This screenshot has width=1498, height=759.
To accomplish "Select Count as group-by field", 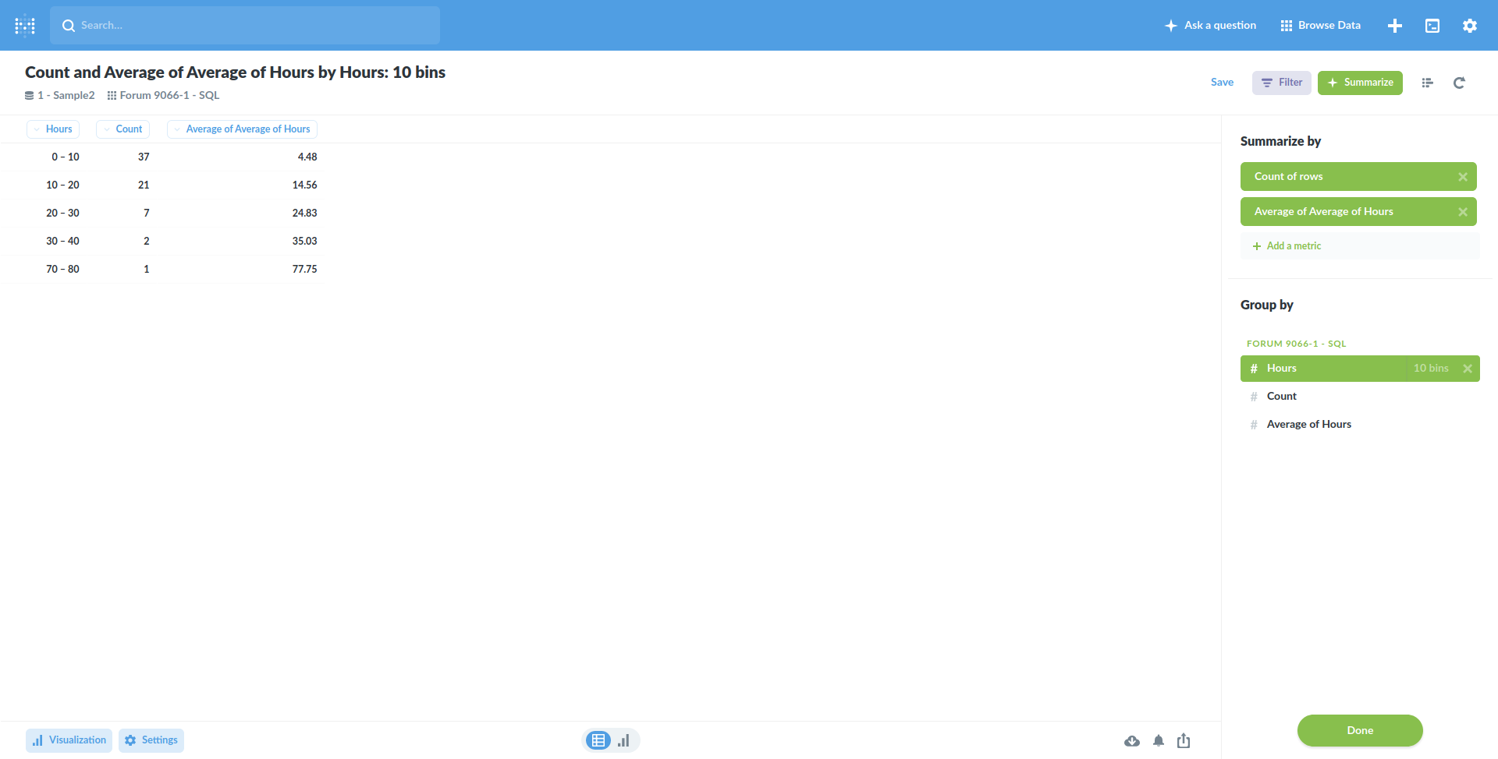I will [1360, 397].
